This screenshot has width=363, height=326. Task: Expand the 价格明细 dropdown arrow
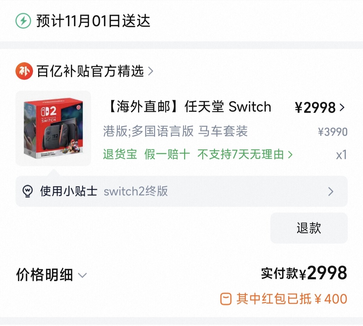click(x=82, y=275)
